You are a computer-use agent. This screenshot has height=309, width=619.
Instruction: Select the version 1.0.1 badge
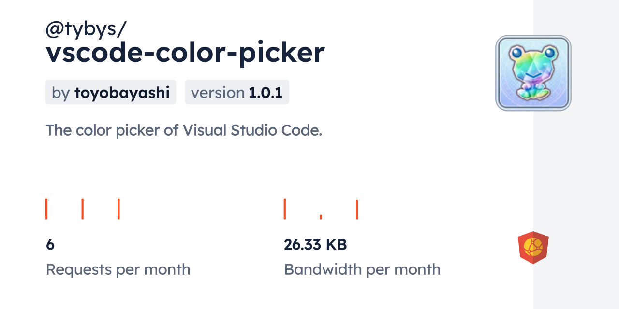236,92
